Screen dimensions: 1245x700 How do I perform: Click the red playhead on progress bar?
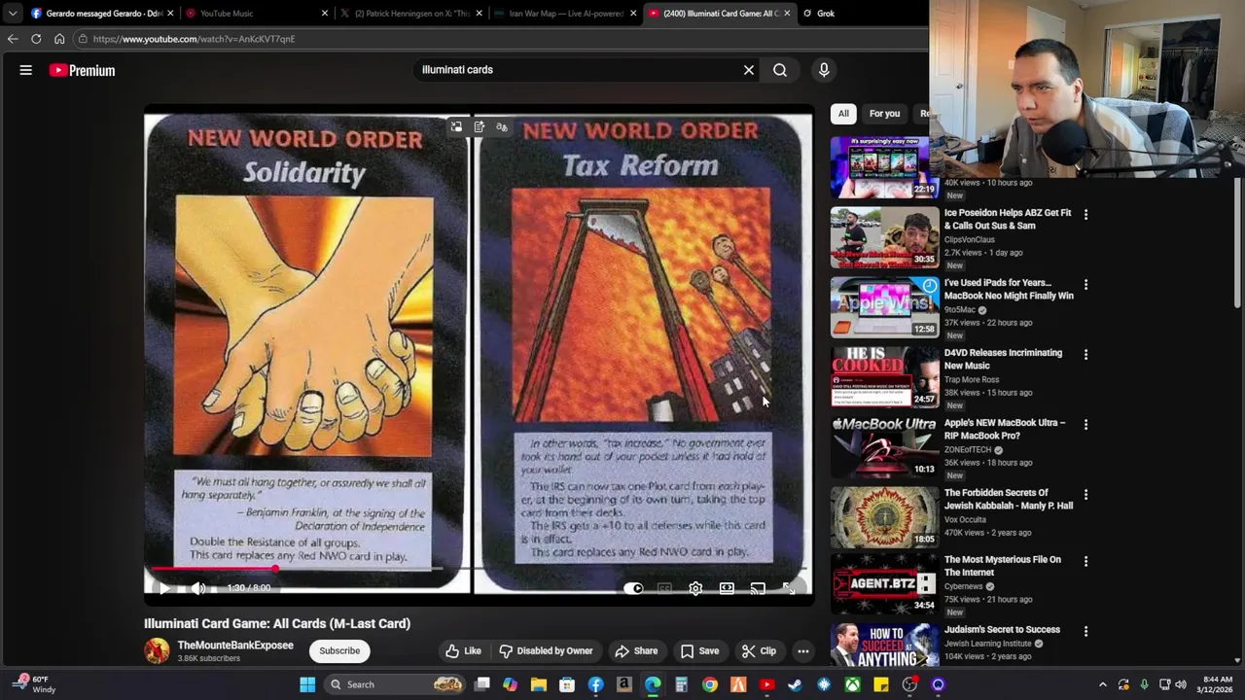275,569
